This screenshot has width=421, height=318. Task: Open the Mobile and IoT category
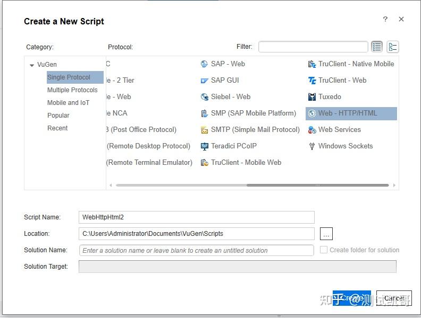(68, 103)
